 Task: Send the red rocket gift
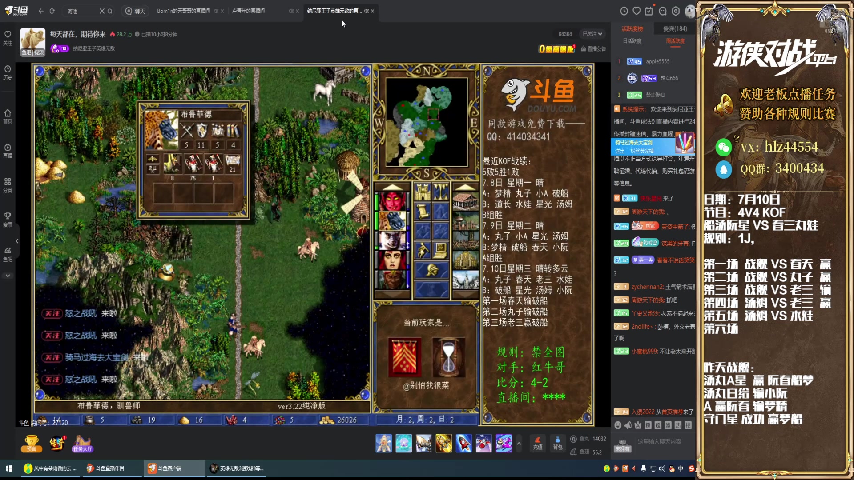click(463, 443)
